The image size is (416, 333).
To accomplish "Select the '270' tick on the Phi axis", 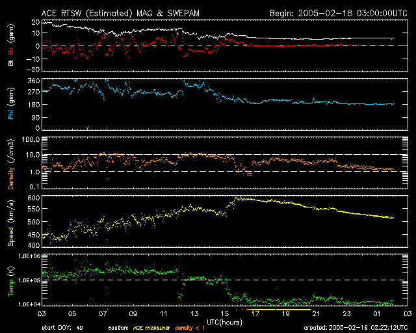I will [34, 92].
